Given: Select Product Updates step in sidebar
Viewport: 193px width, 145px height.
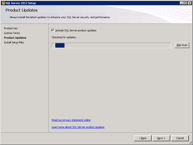Looking at the screenshot, I should (x=15, y=38).
